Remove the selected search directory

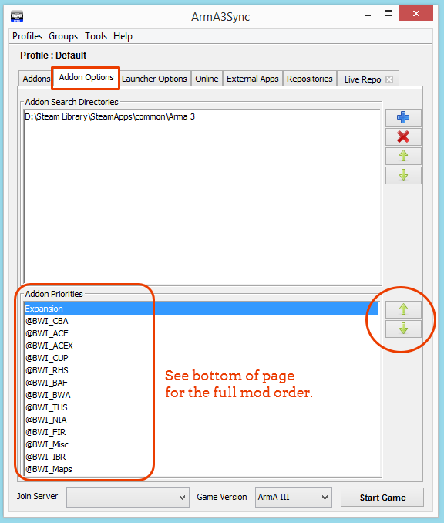click(403, 137)
